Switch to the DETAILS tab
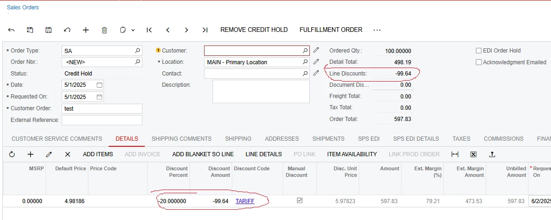551x220 pixels. coord(127,138)
